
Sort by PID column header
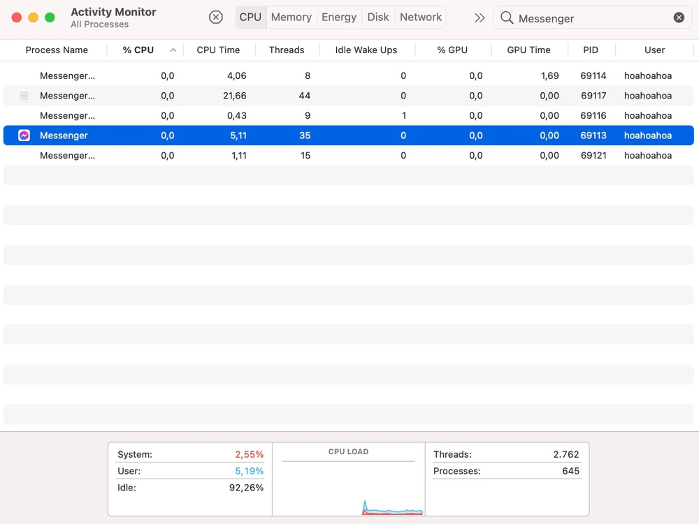coord(591,50)
